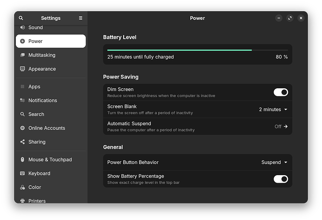Image resolution: width=322 pixels, height=220 pixels.
Task: Click the Notifications icon in sidebar
Action: coord(22,100)
